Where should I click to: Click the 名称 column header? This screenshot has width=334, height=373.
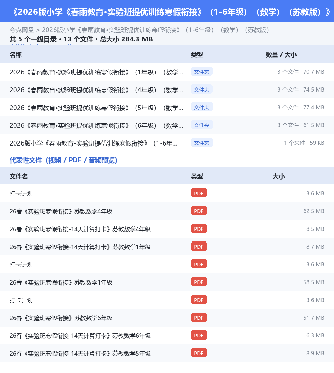click(x=16, y=55)
